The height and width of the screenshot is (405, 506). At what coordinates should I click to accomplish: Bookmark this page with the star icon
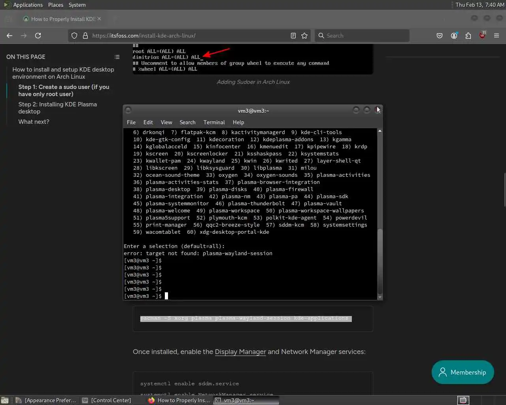pos(304,36)
